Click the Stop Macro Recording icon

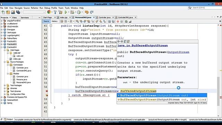pos(121,22)
